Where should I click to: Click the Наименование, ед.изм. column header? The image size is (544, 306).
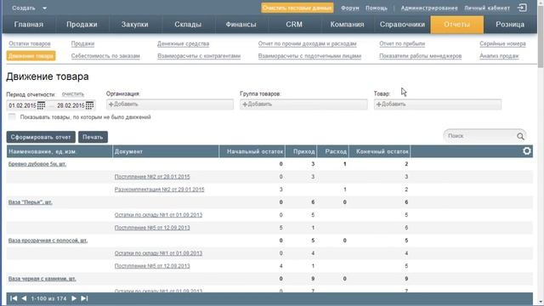(59, 151)
